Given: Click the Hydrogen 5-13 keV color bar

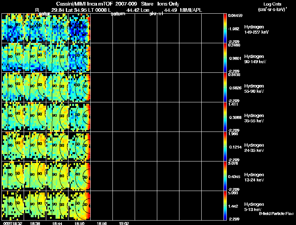Looking at the screenshot, I should (x=225, y=205).
